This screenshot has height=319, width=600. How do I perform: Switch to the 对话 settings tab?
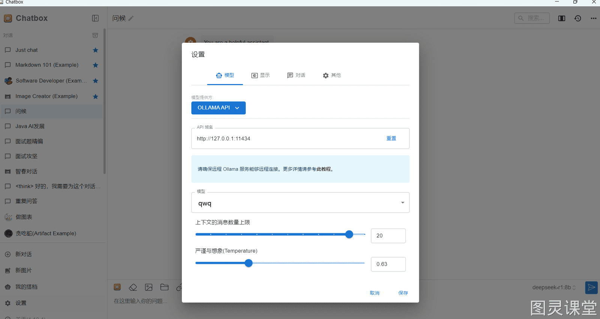[296, 75]
